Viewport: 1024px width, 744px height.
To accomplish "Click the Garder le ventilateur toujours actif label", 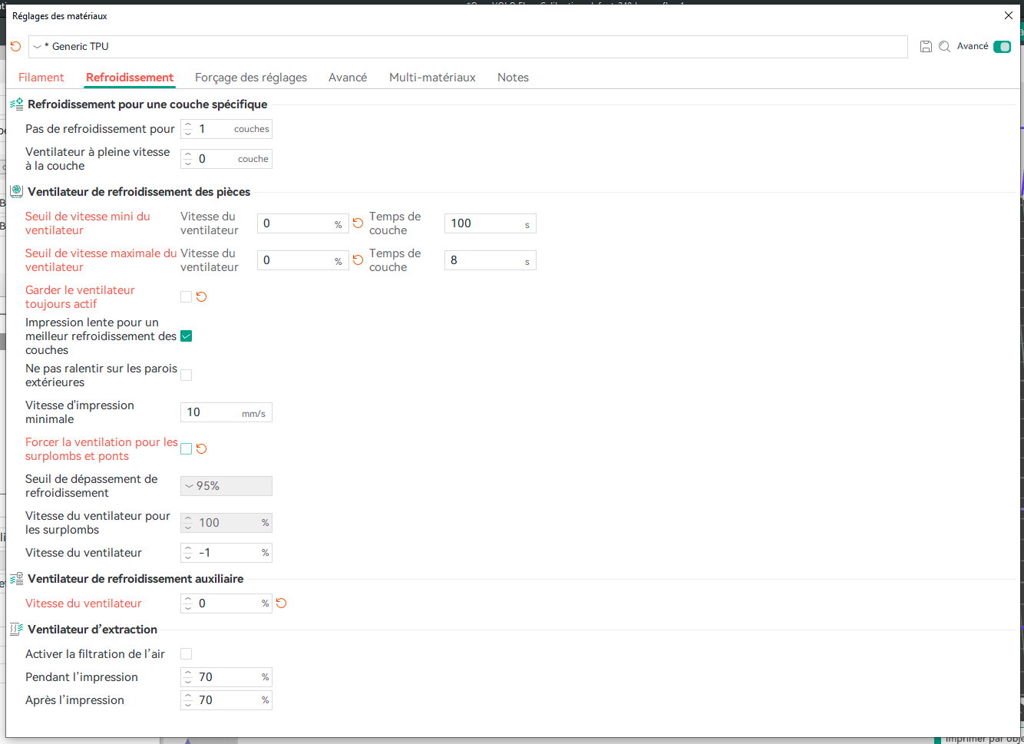I will point(80,297).
